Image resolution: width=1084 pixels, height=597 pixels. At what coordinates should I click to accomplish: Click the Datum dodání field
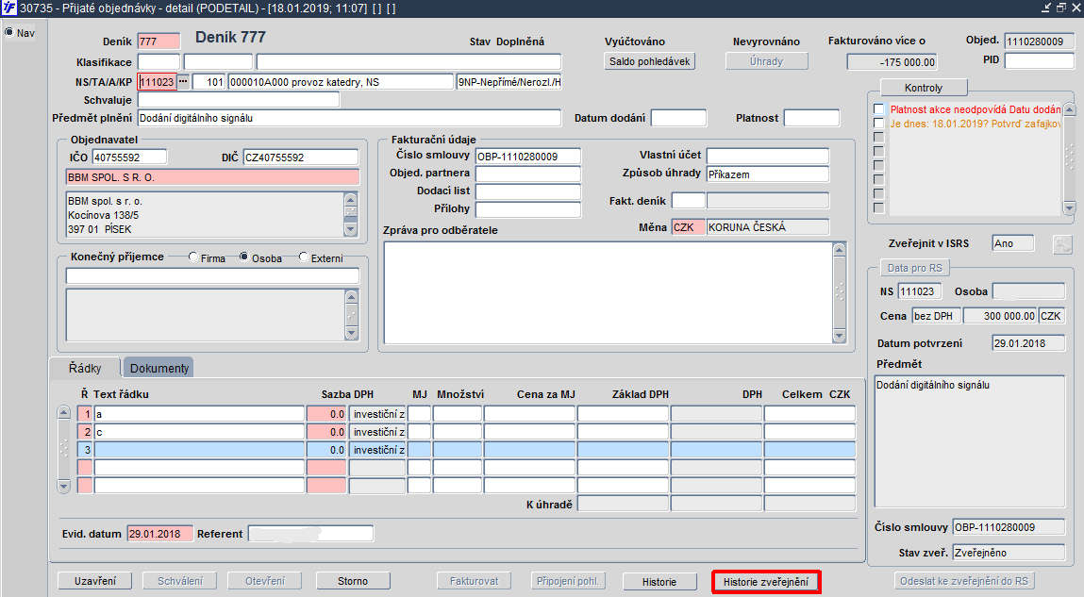pyautogui.click(x=678, y=118)
